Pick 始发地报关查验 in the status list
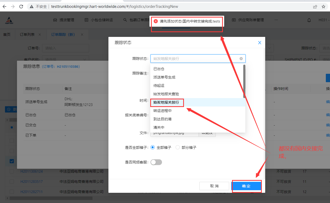 pos(166,94)
